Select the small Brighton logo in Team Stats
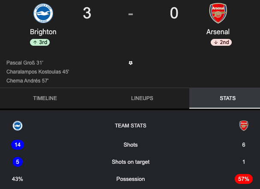The image size is (260, 189). 18,126
